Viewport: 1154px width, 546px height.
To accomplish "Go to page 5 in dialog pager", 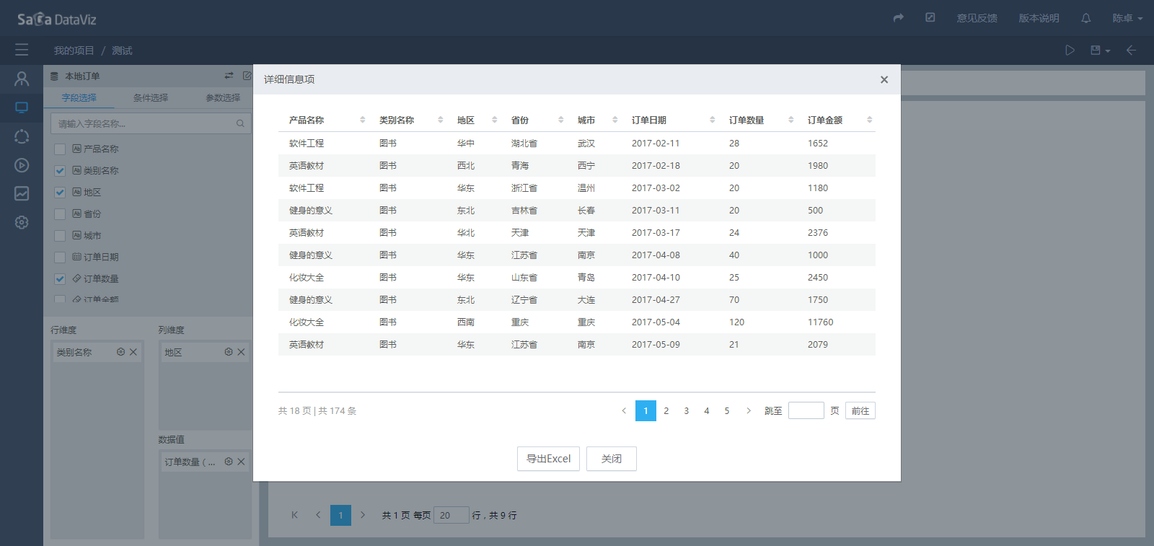I will (727, 410).
